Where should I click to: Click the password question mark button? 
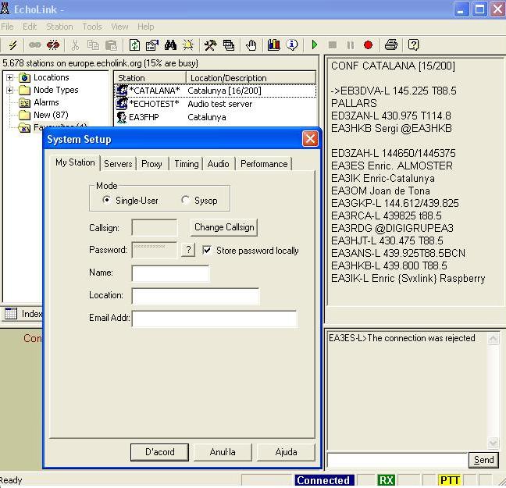188,250
